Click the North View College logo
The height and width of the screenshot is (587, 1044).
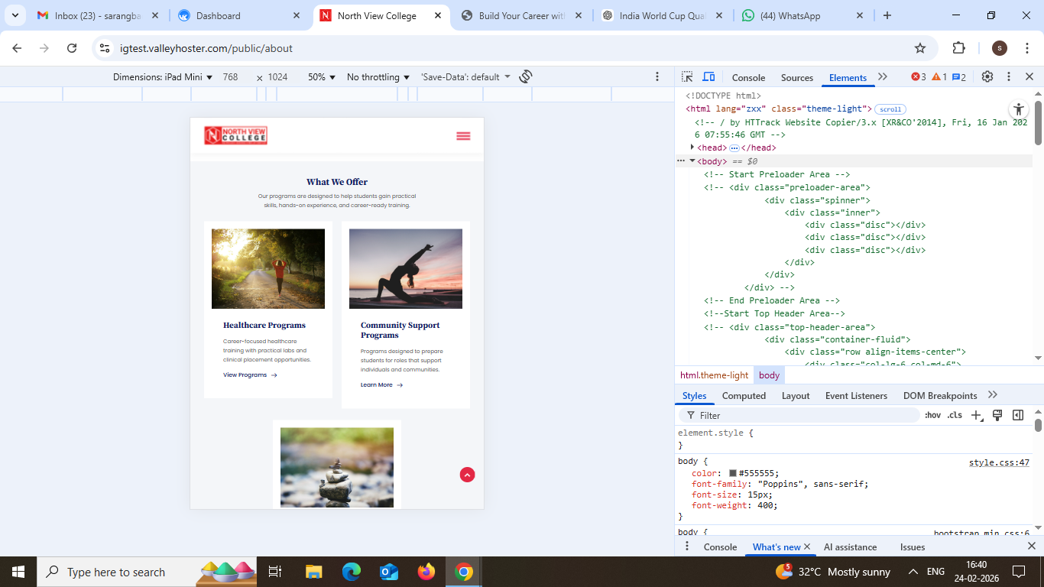pyautogui.click(x=236, y=135)
